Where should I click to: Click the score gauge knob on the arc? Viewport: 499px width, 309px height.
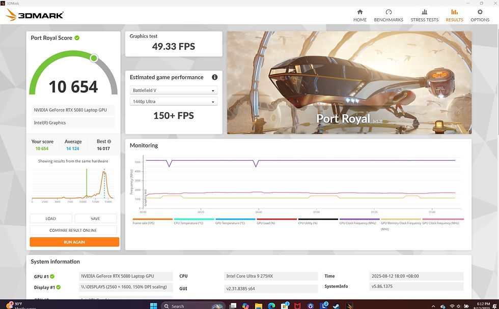click(94, 58)
